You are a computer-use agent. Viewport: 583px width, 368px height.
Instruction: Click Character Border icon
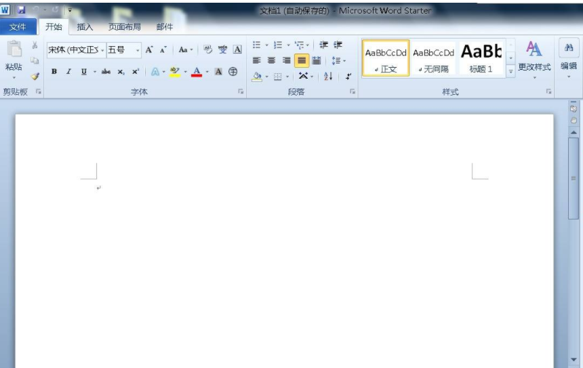click(x=237, y=49)
